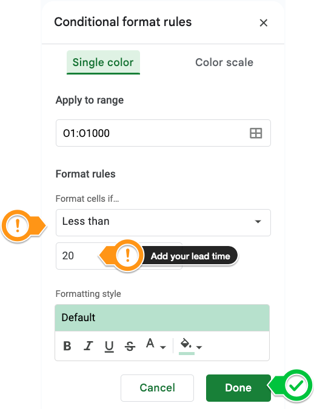Image resolution: width=314 pixels, height=409 pixels.
Task: Switch to the Color scale tab
Action: click(224, 62)
